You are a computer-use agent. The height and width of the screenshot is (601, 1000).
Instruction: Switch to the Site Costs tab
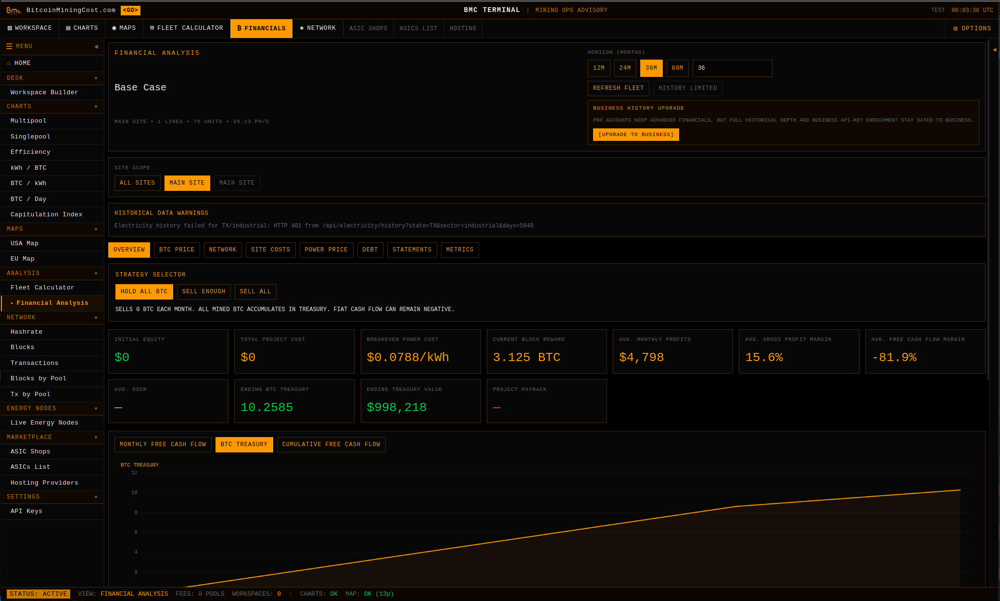tap(270, 250)
